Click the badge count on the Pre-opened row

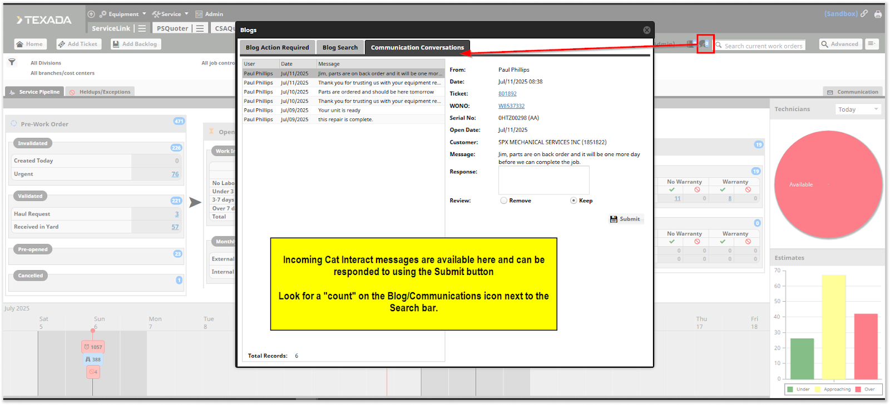click(177, 254)
